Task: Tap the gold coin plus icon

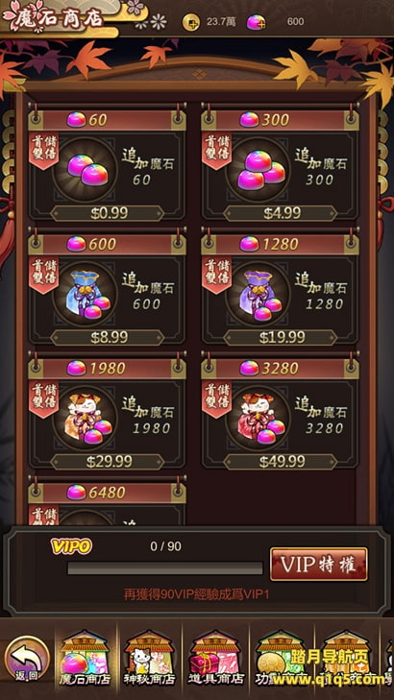Action: pyautogui.click(x=191, y=22)
